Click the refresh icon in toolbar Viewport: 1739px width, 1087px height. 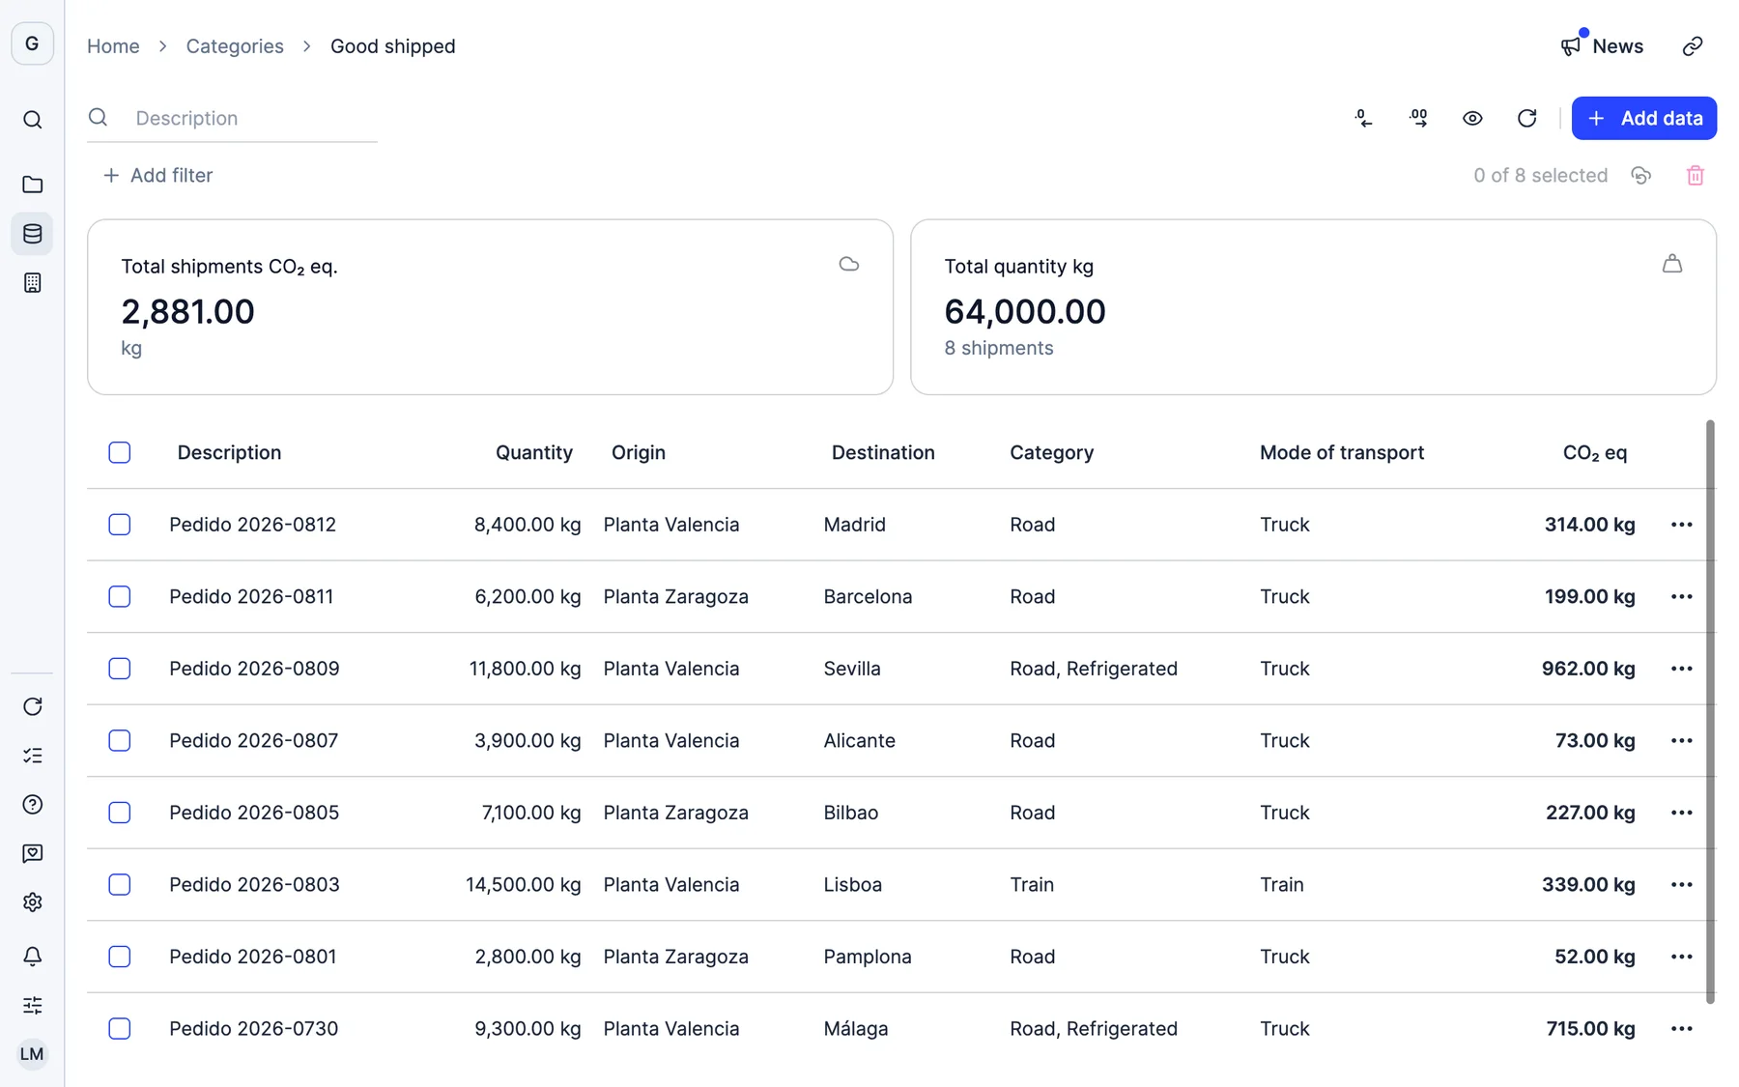[1526, 118]
